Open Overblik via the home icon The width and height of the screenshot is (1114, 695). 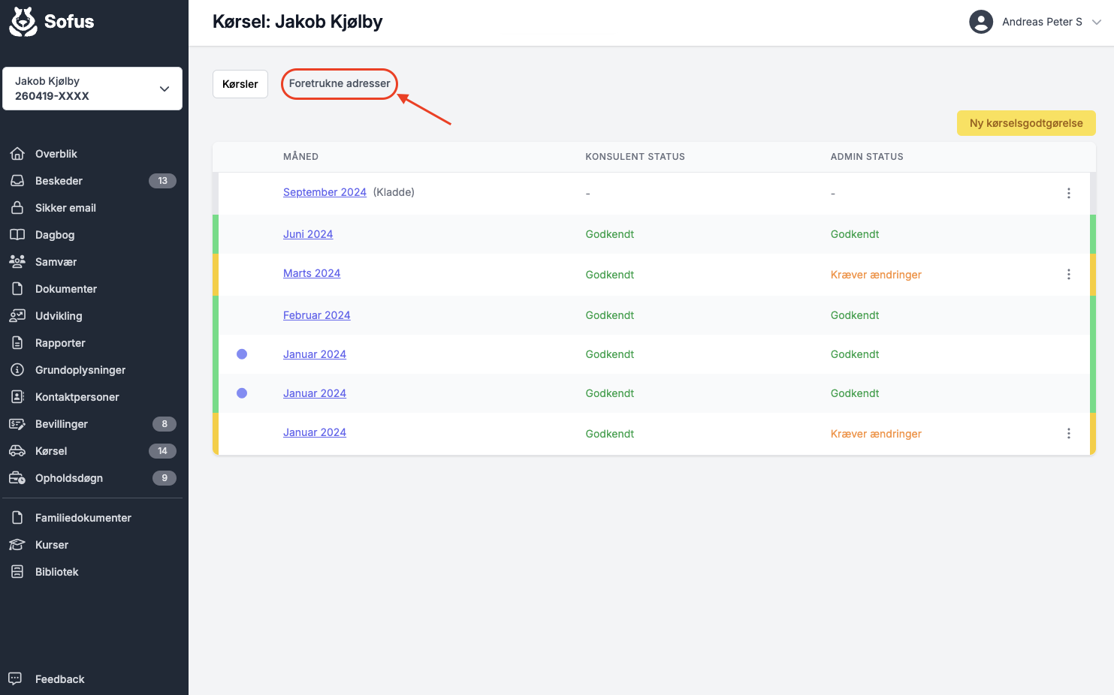tap(17, 154)
